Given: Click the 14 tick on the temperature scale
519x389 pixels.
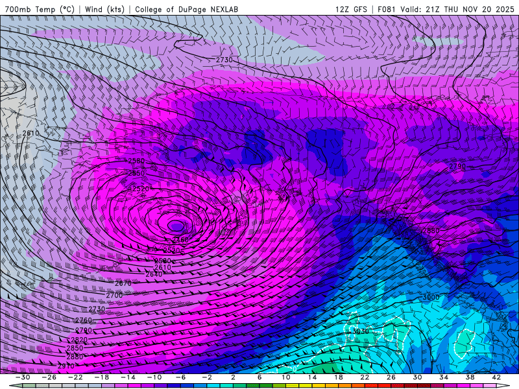Looking at the screenshot, I should (312, 377).
